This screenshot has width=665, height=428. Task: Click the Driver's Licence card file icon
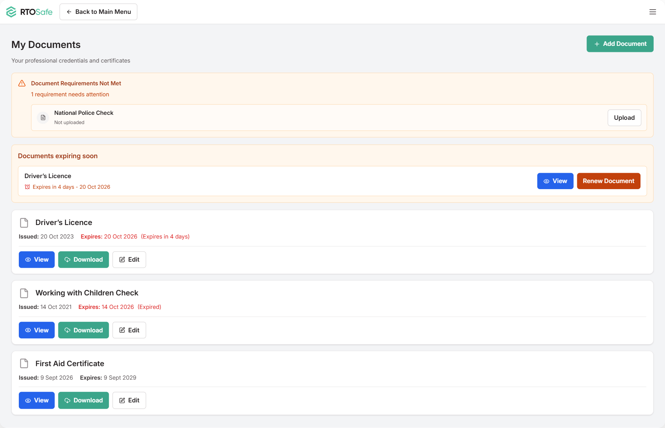(x=24, y=223)
